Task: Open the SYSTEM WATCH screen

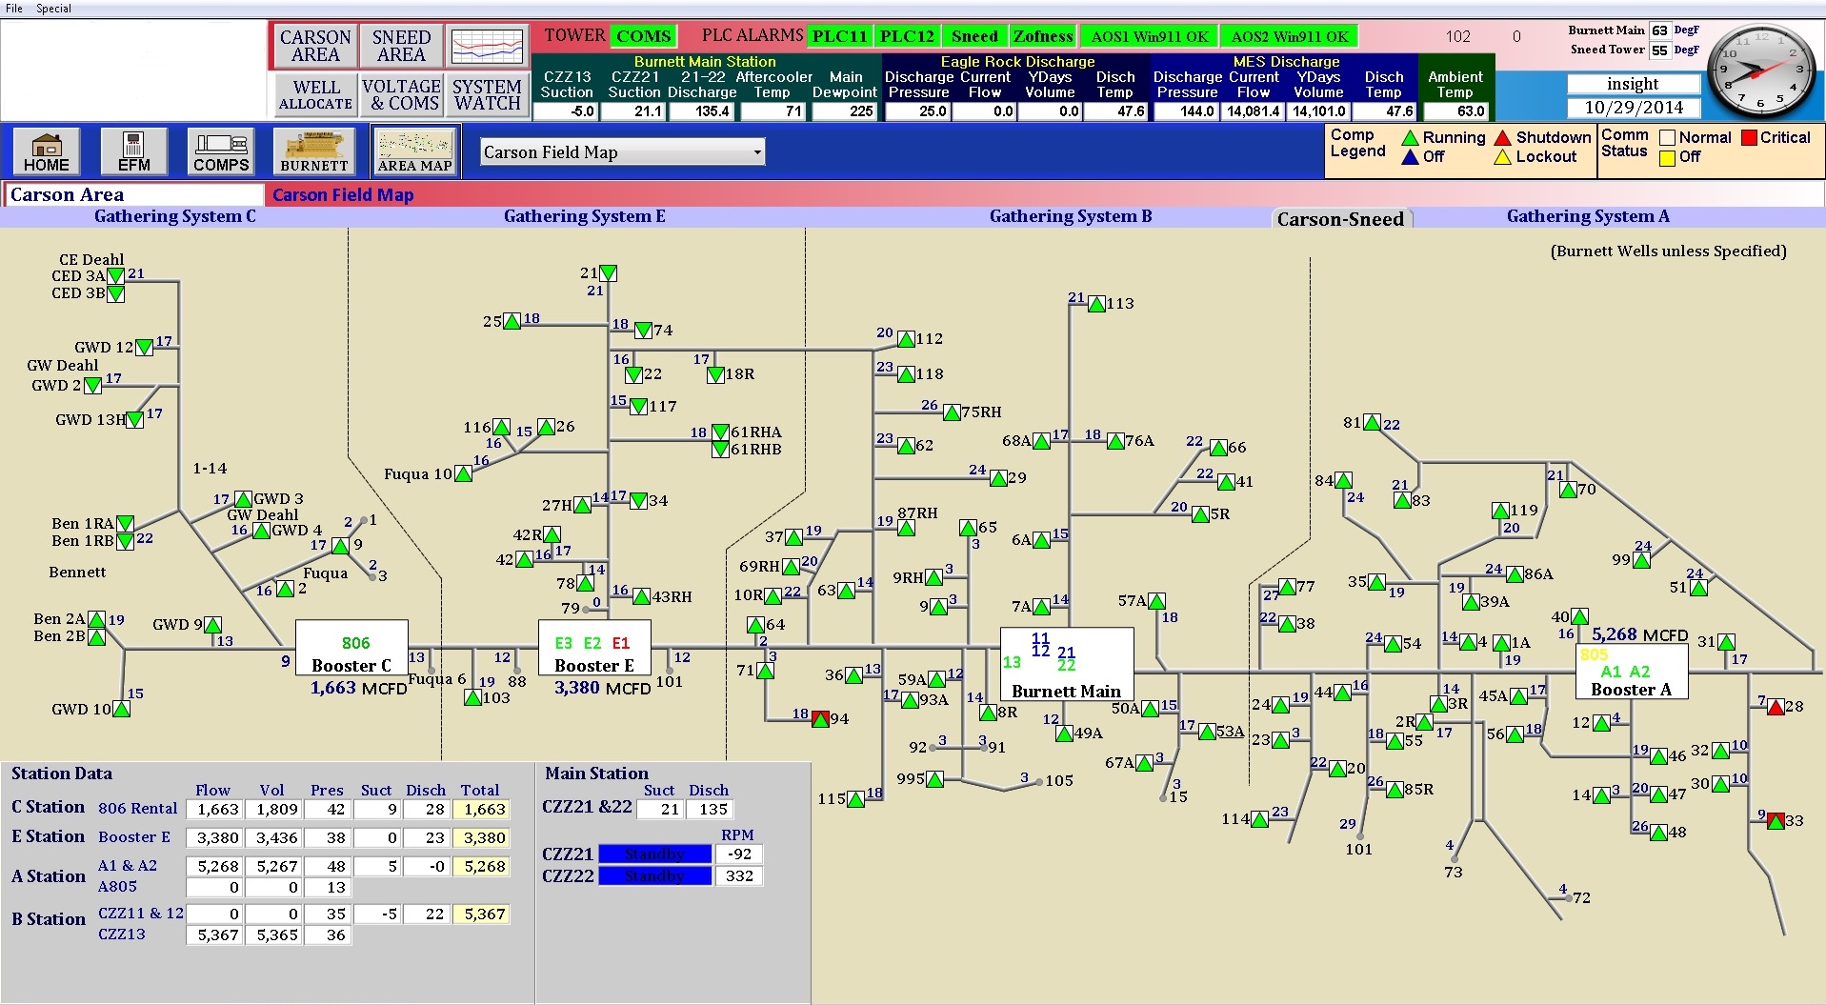Action: [487, 95]
